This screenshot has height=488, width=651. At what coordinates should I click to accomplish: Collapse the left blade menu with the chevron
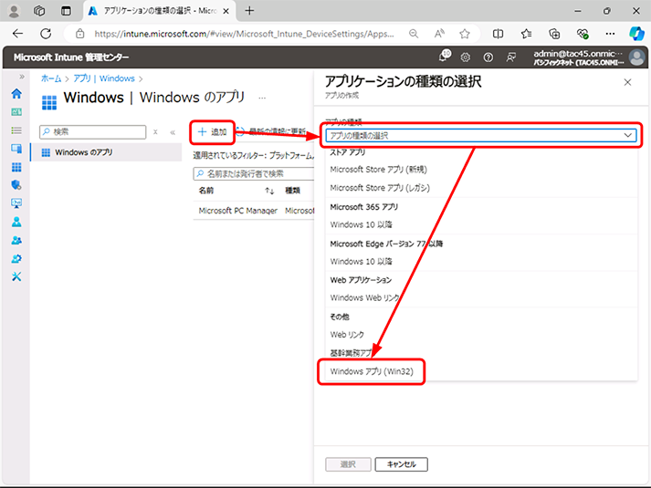173,132
